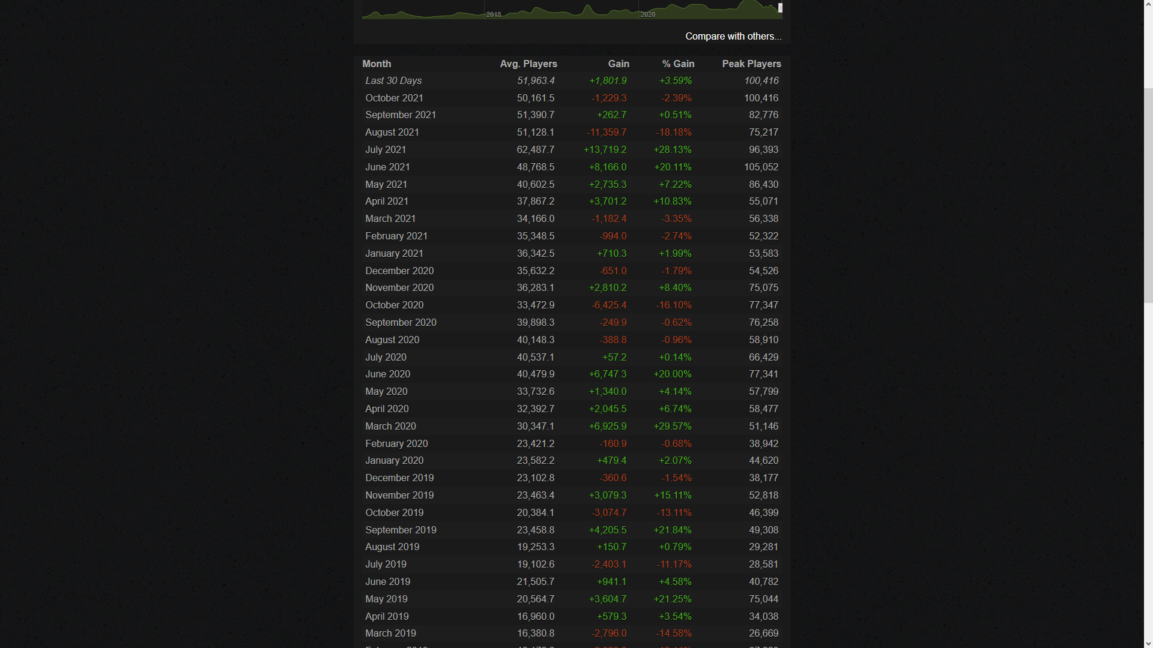1153x648 pixels.
Task: Click the % Gain column header
Action: click(678, 64)
